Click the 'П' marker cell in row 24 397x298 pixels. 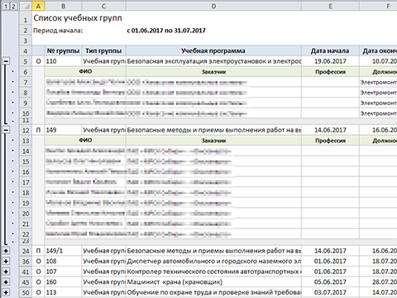pos(38,251)
